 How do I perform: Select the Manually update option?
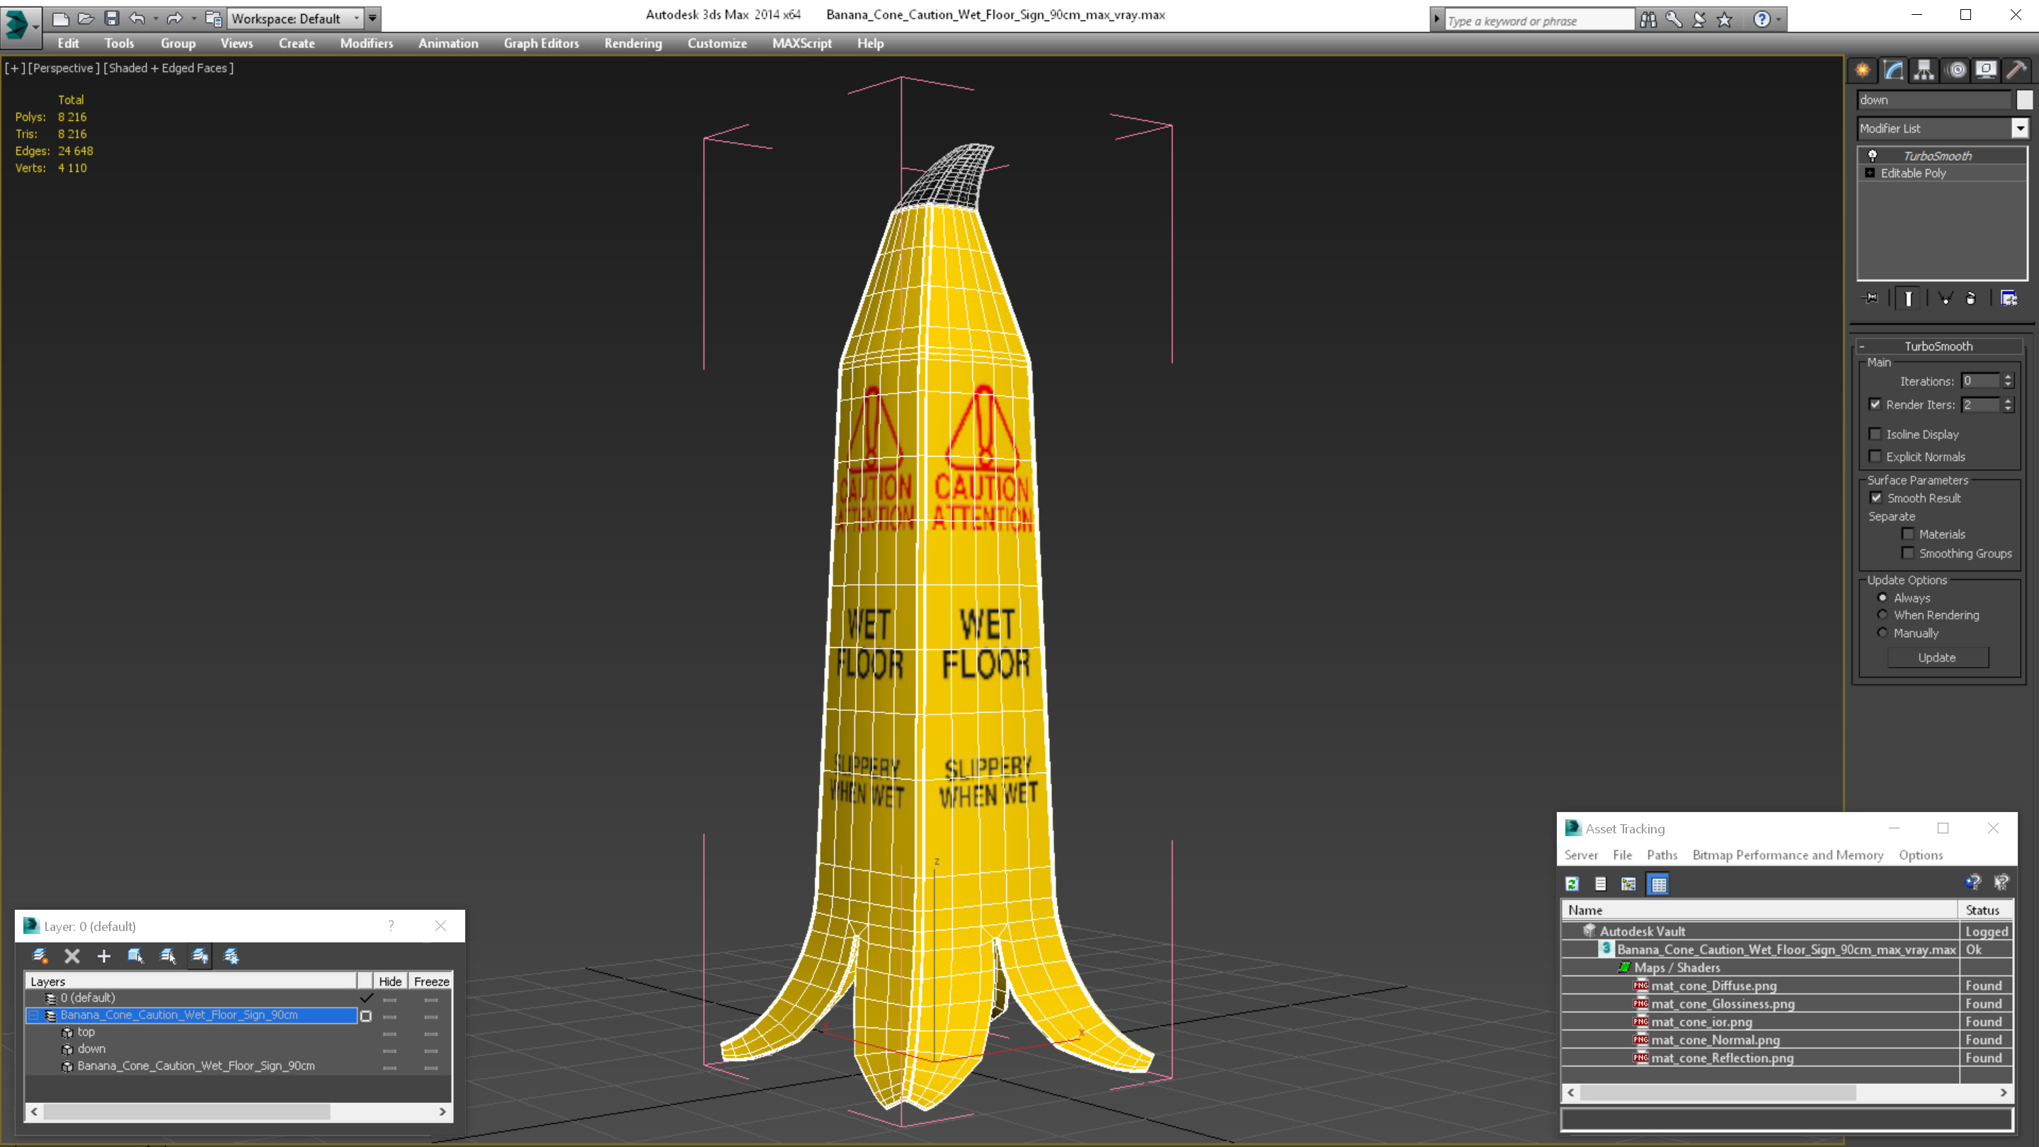click(x=1883, y=632)
